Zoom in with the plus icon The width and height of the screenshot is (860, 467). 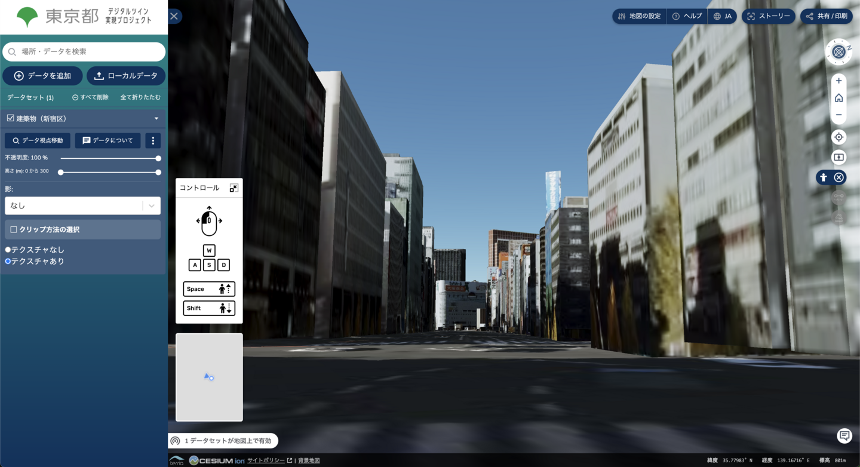pyautogui.click(x=838, y=81)
